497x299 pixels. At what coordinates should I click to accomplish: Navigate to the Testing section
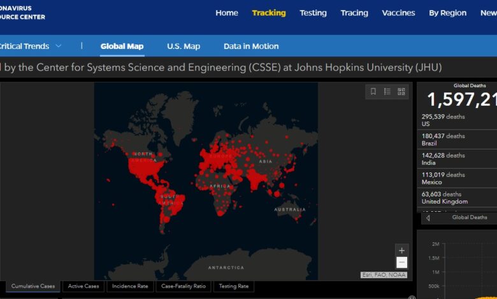[313, 13]
